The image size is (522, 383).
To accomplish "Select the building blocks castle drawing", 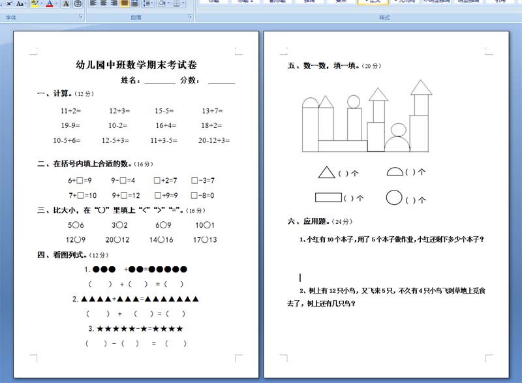I will coord(367,116).
